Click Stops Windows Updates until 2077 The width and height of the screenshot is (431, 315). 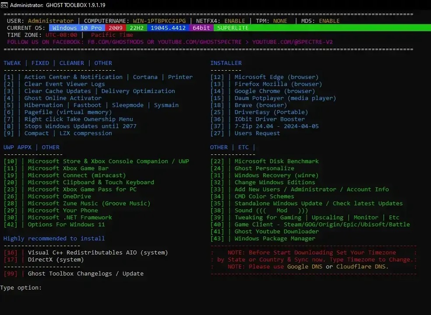point(80,126)
